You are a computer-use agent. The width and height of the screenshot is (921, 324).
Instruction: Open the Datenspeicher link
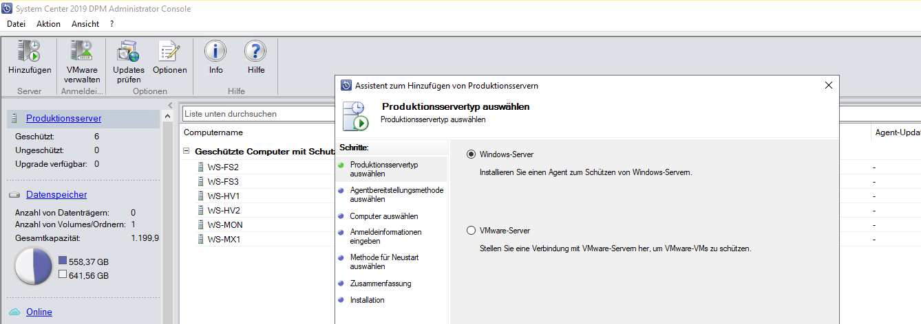(56, 195)
